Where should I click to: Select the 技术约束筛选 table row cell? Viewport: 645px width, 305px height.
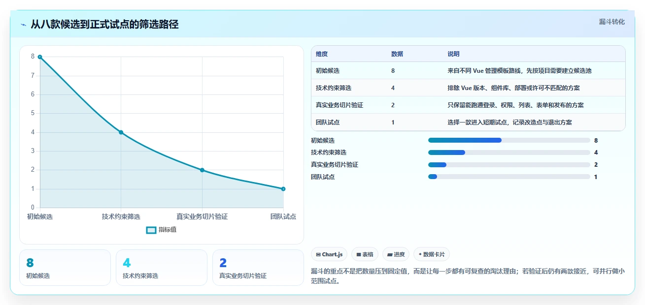tap(334, 88)
